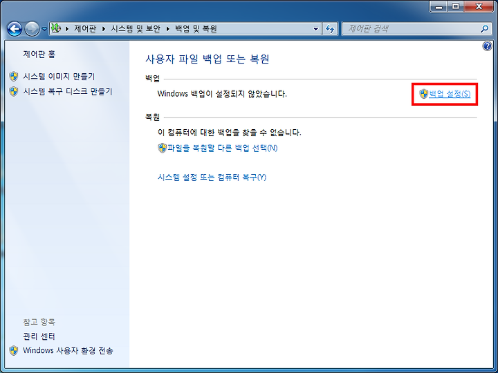Screen dimensions: 498x373
Task: Click the text Windows 백업이 설정되지 않았습니다.
Action: [222, 94]
